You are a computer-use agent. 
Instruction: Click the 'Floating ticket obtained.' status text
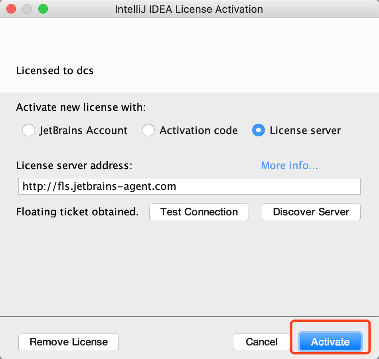(x=77, y=212)
